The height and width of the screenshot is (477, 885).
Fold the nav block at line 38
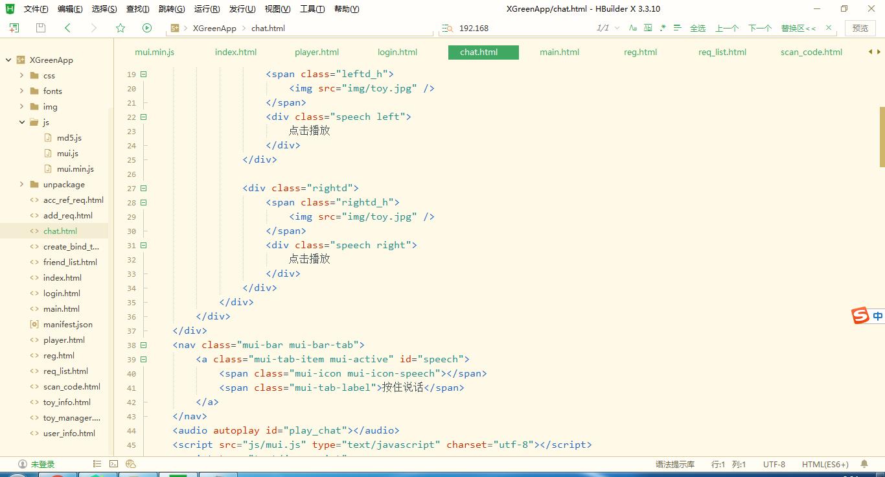pos(144,345)
